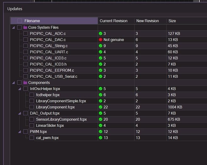The width and height of the screenshot is (207, 165).
Task: Click green status icon for SensorLibraryComponent.fcpx
Action: (x=101, y=119)
